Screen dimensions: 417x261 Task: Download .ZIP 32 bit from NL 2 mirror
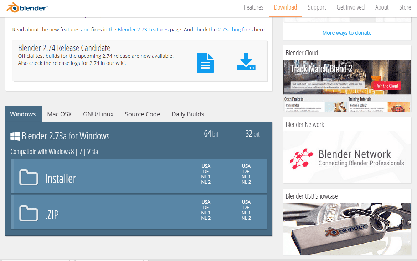click(246, 218)
